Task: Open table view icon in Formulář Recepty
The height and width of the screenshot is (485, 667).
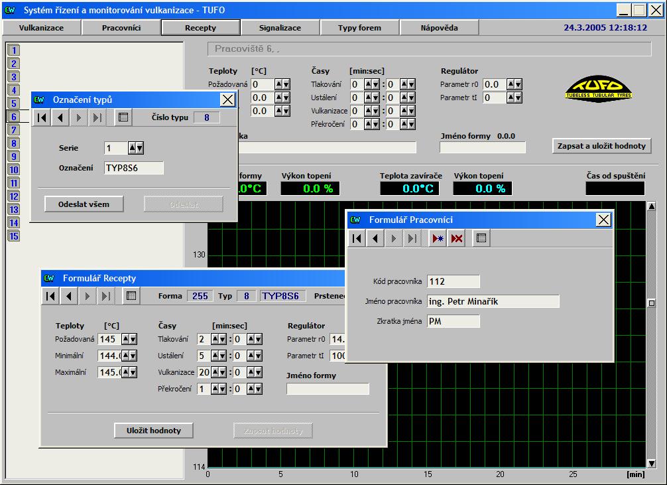Action: click(x=131, y=297)
